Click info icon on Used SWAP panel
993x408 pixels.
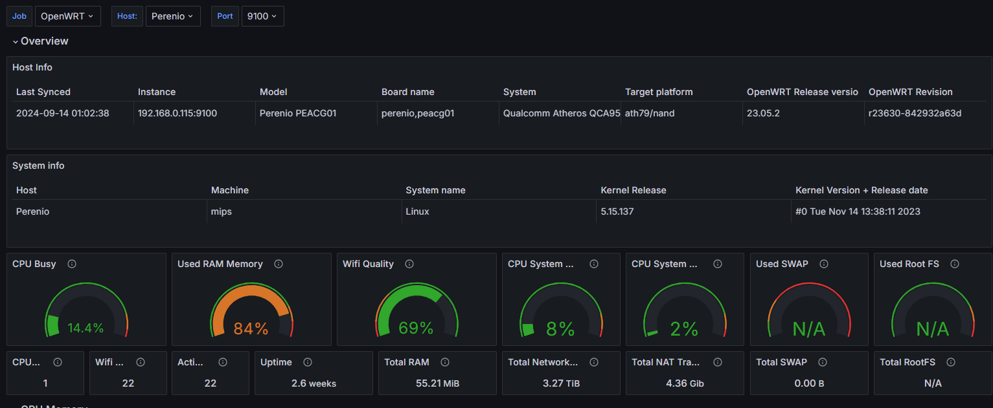824,264
